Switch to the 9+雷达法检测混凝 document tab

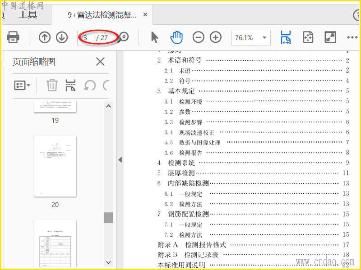coord(102,15)
